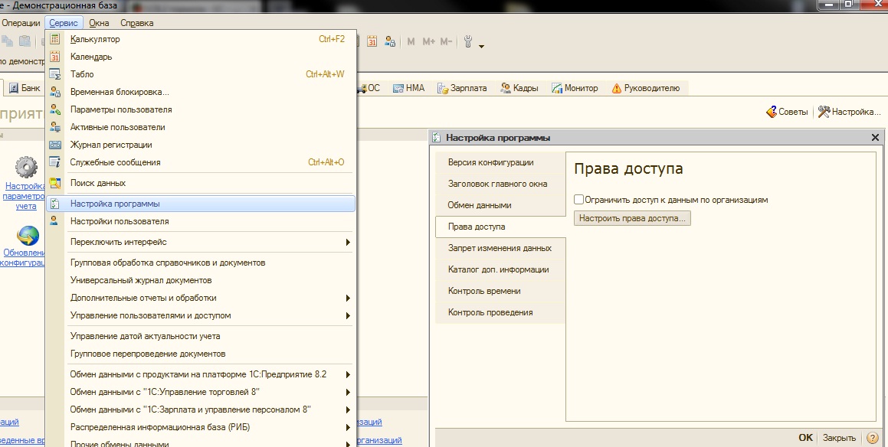Click the M+ memory add toolbar button
Screen dimensions: 888x447
[x=429, y=41]
